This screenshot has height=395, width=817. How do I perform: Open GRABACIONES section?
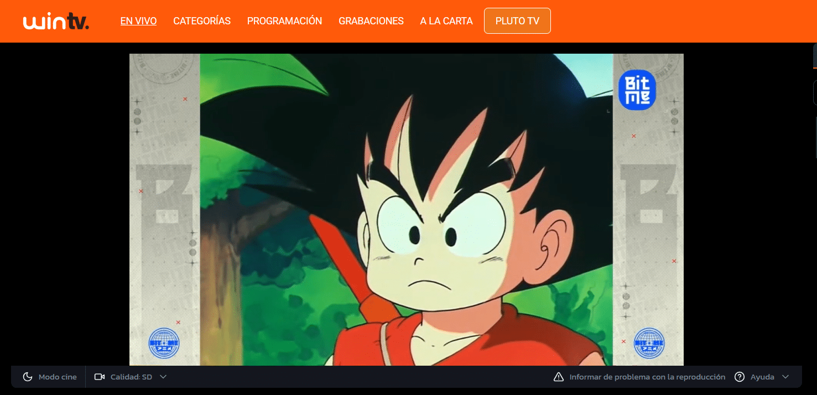coord(371,21)
